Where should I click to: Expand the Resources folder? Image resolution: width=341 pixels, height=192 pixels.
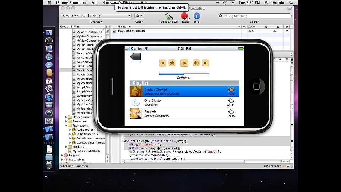(66, 121)
